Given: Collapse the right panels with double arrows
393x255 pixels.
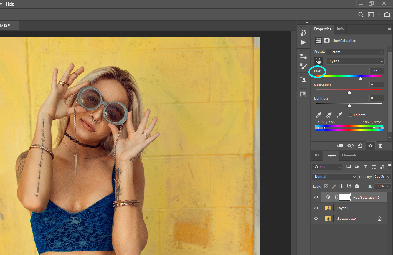Looking at the screenshot, I should point(389,22).
